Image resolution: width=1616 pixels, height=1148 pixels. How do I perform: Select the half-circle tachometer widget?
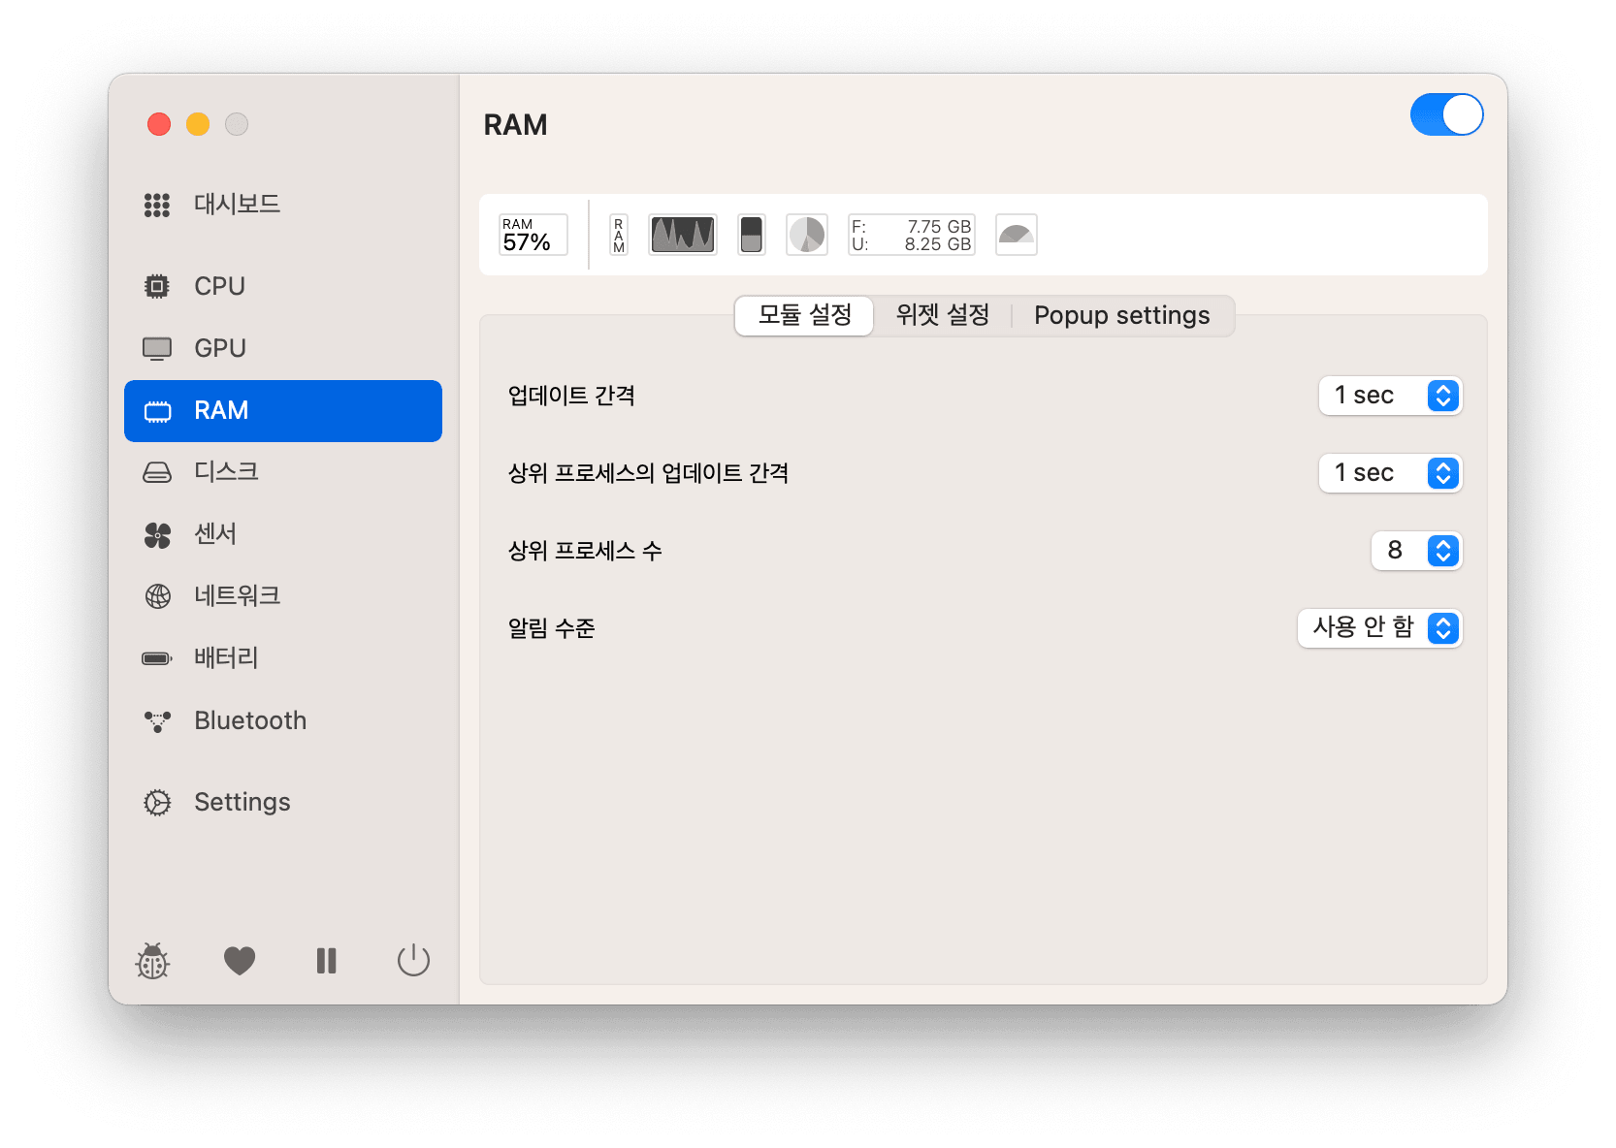point(1016,235)
